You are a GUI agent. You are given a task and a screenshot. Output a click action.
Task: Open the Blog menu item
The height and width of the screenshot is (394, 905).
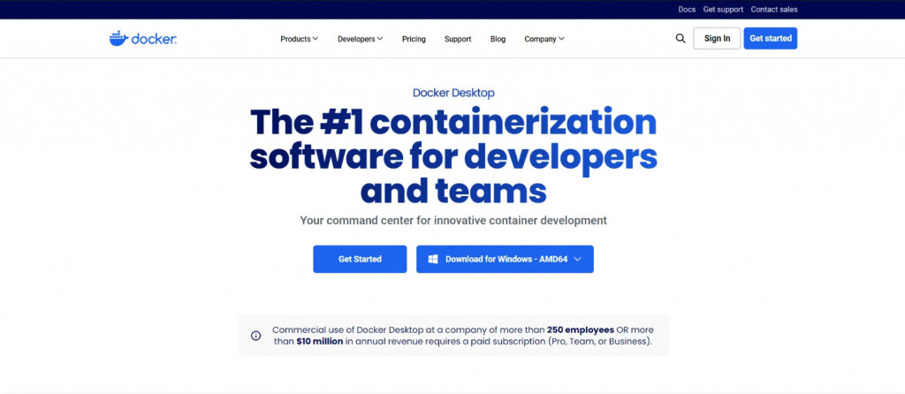point(498,39)
